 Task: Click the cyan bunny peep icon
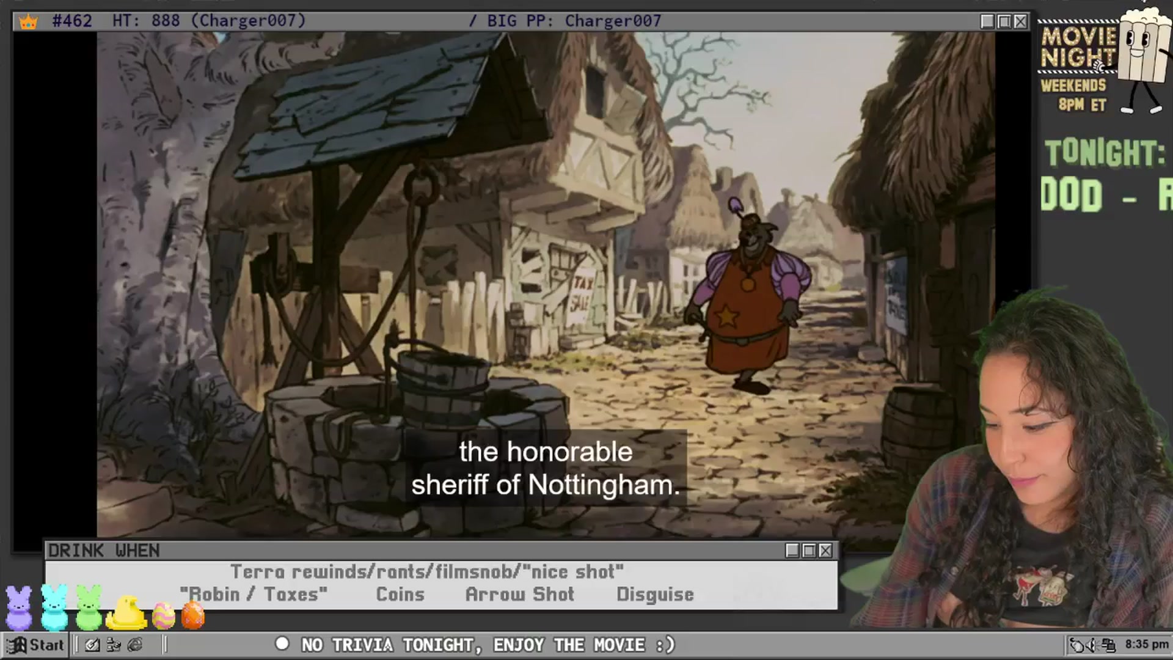54,607
